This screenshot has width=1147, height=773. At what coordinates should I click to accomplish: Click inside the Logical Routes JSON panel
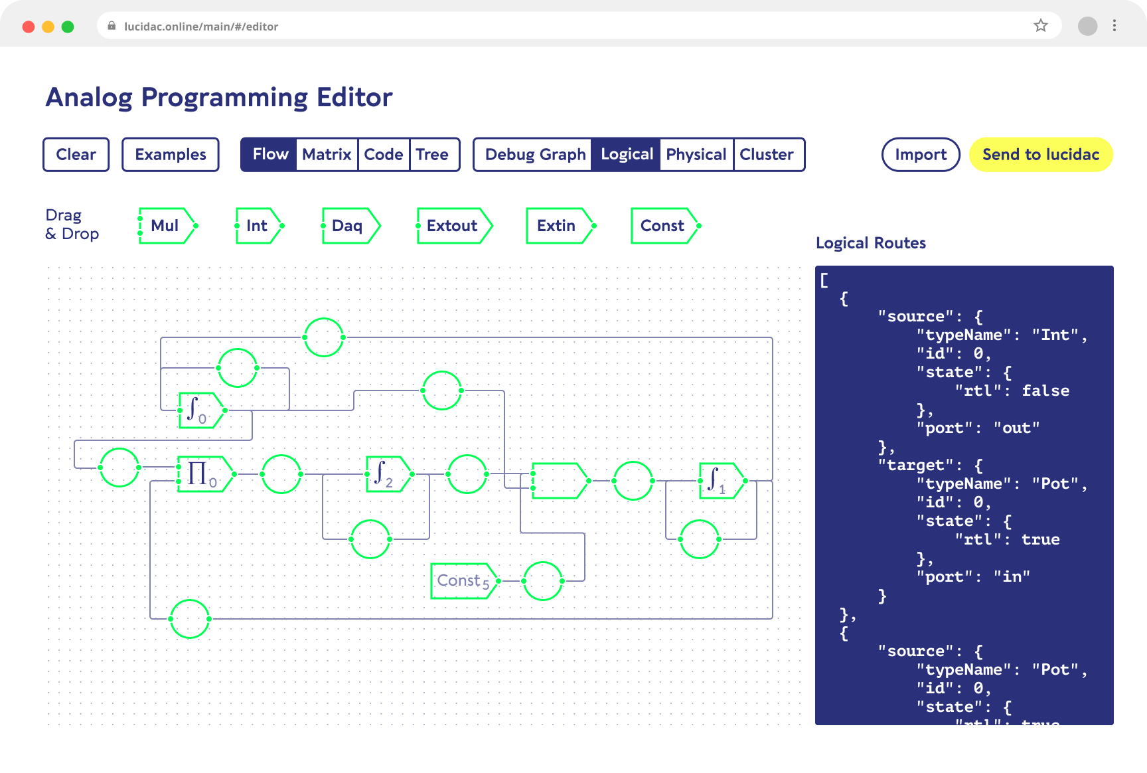(964, 495)
